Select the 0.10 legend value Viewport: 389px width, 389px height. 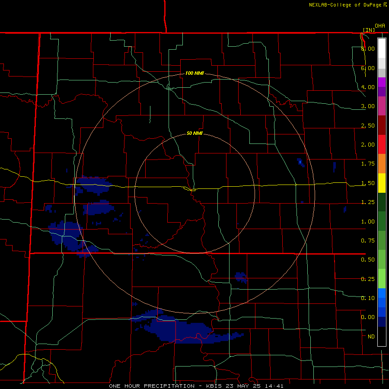coord(368,298)
